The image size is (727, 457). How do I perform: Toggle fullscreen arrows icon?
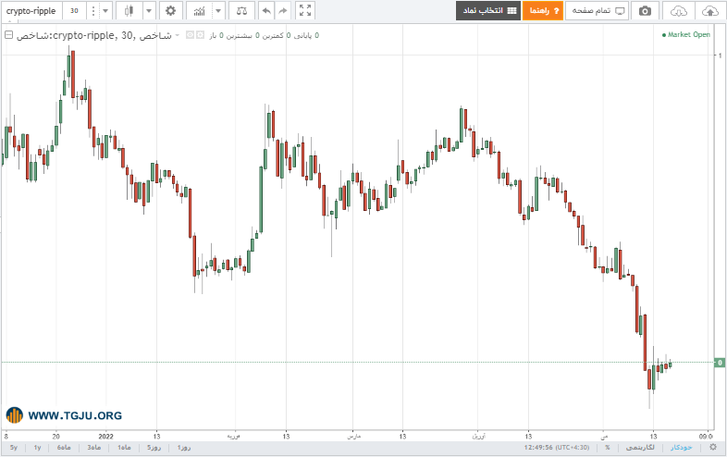305,11
